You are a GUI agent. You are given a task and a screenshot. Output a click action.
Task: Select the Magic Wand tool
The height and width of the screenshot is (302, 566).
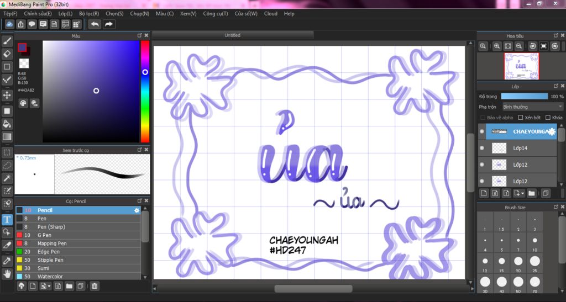[7, 178]
